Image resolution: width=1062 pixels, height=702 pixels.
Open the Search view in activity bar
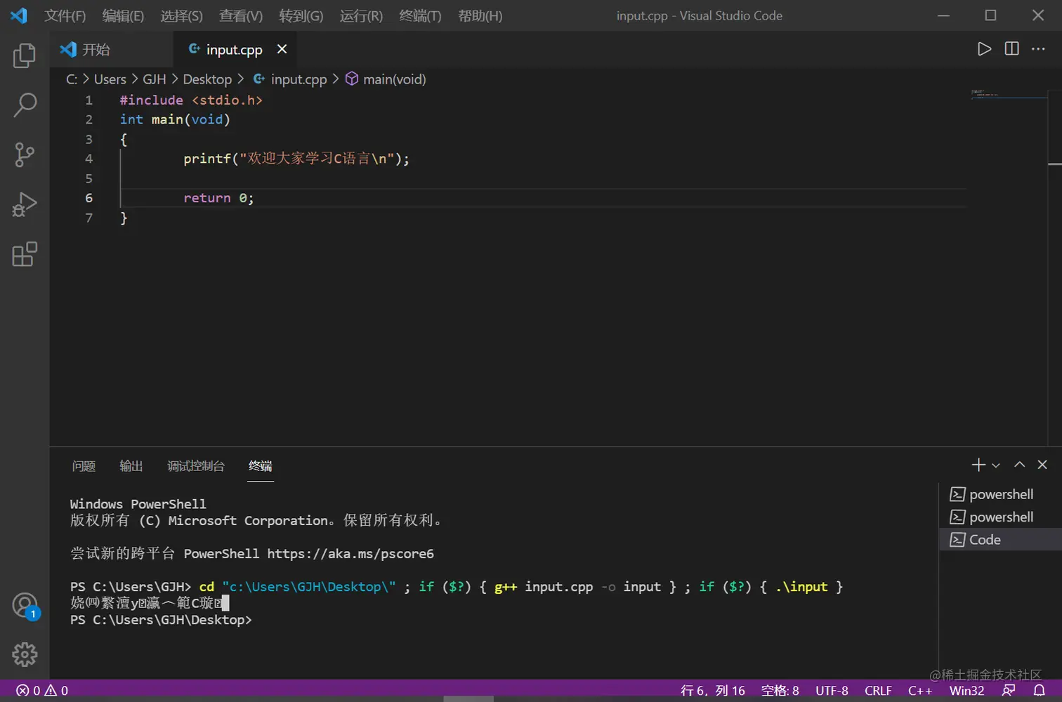tap(25, 105)
